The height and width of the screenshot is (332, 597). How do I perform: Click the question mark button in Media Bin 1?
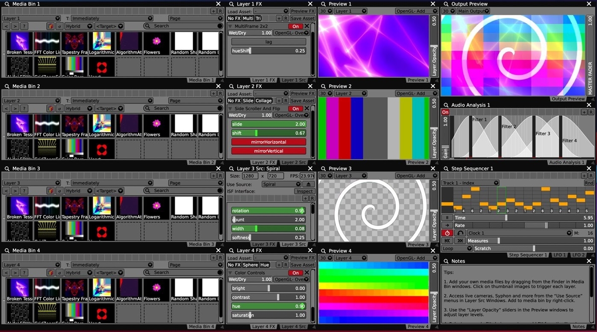pyautogui.click(x=24, y=26)
